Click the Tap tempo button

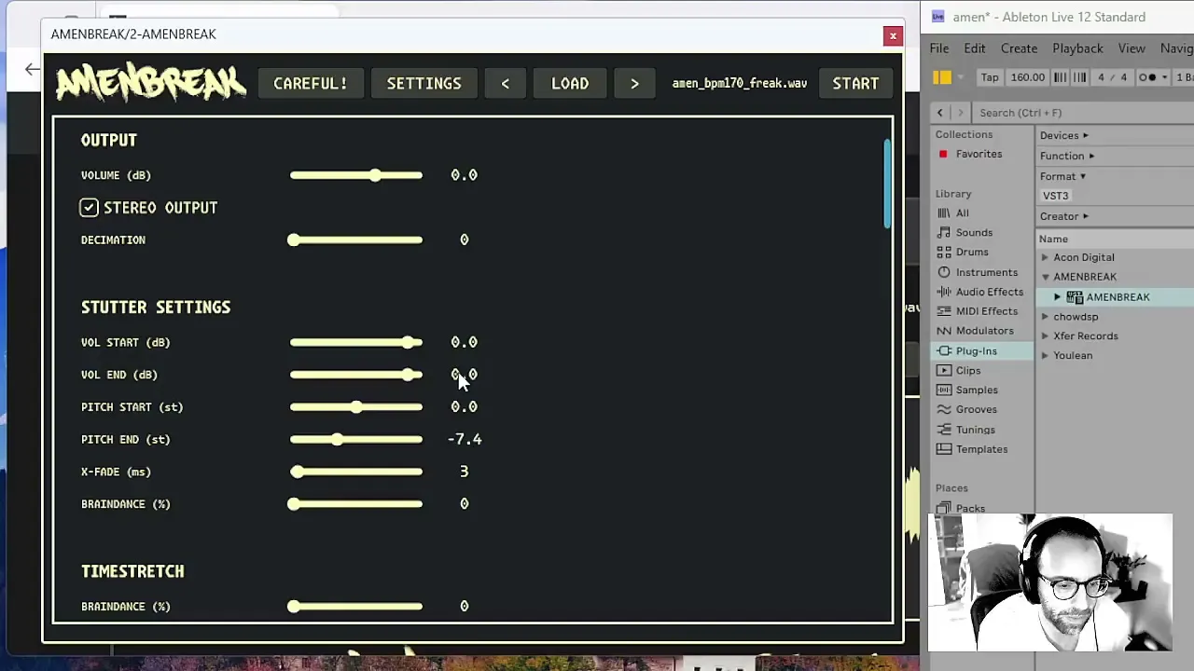tap(990, 78)
